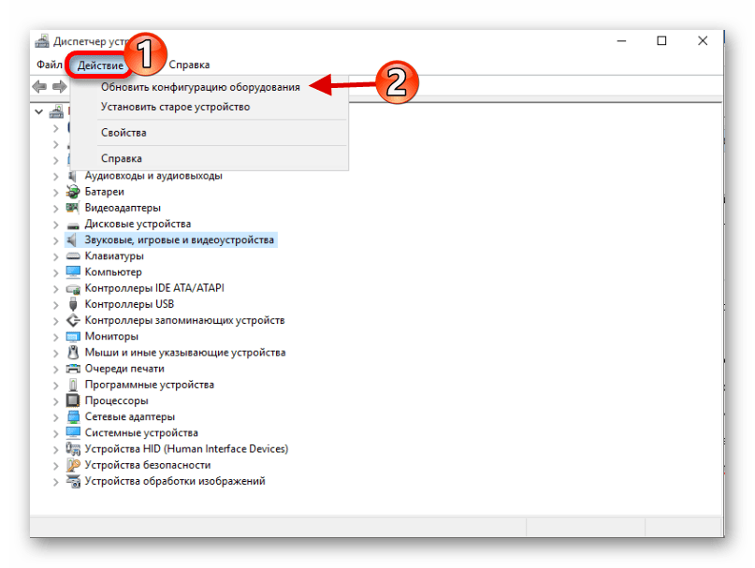
Task: Expand the Мониторы category
Action: pyautogui.click(x=56, y=337)
